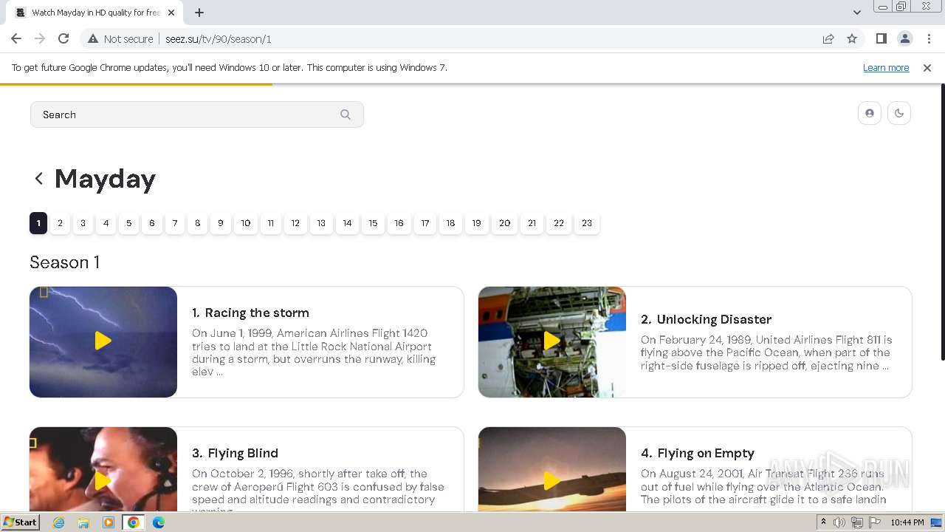Go to season 14

pos(347,223)
